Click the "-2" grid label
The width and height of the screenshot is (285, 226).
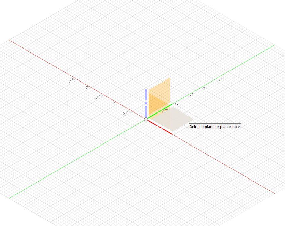(x=88, y=88)
